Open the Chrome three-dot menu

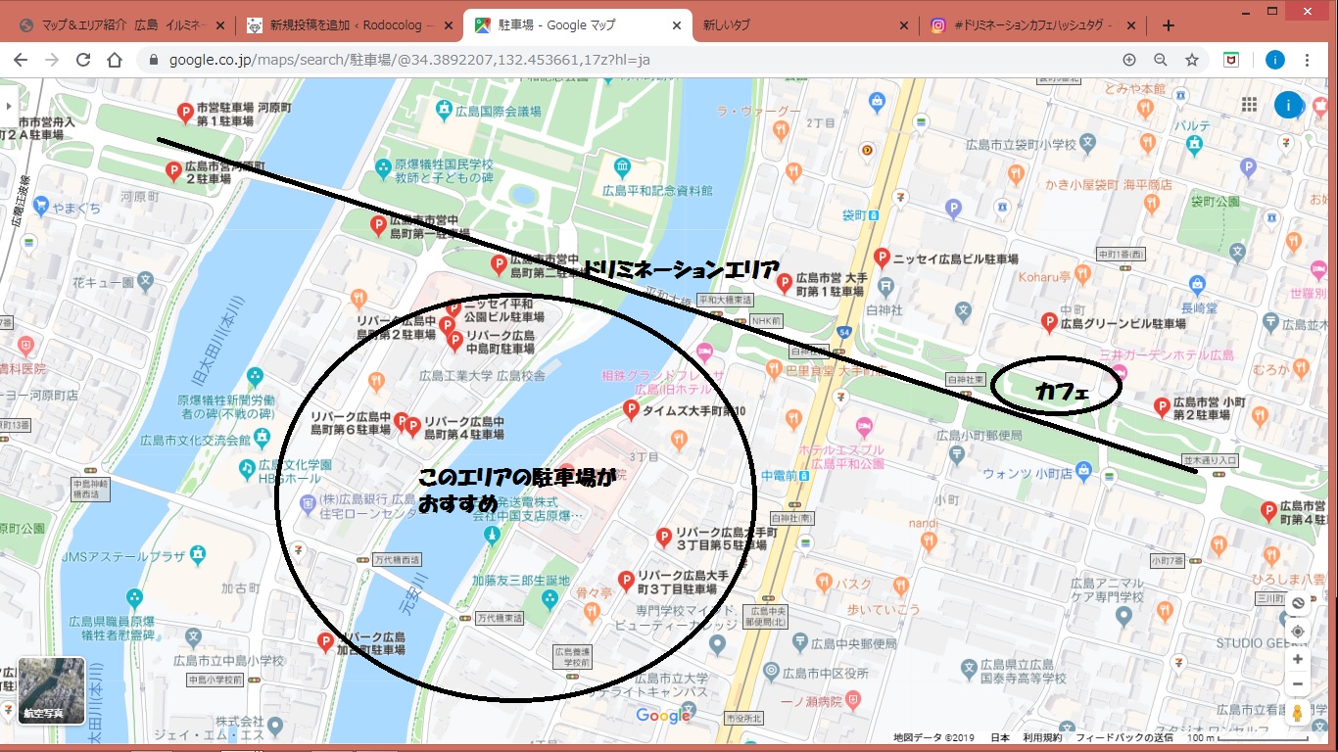[1308, 60]
